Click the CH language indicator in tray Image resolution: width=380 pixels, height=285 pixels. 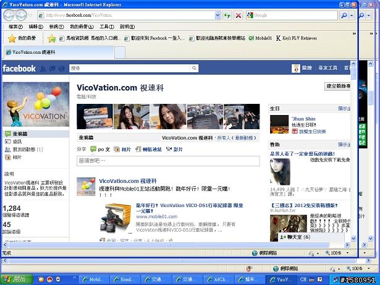pyautogui.click(x=303, y=279)
